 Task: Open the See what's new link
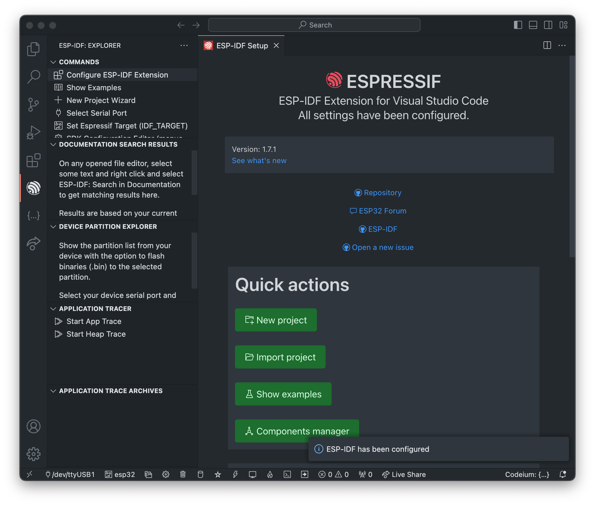point(259,161)
